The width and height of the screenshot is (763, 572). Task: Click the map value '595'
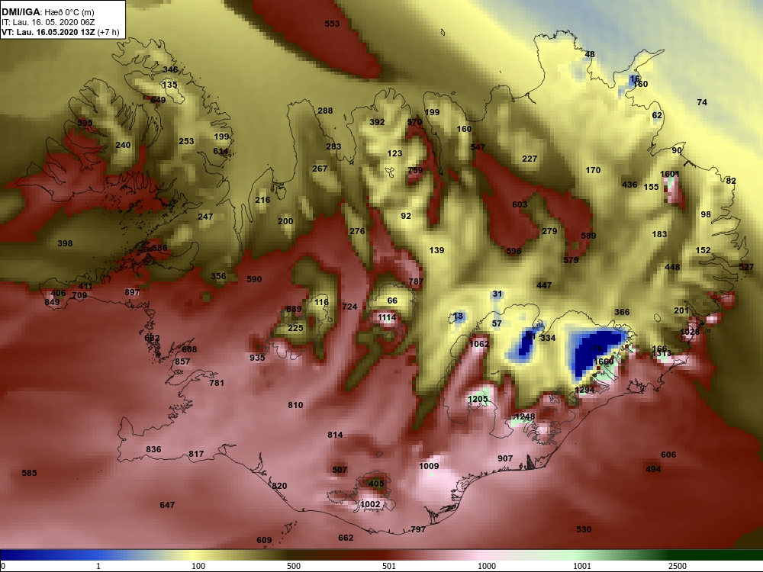(x=85, y=123)
